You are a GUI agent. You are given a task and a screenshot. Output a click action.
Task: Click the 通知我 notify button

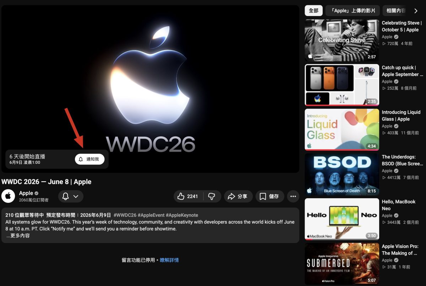pos(89,159)
